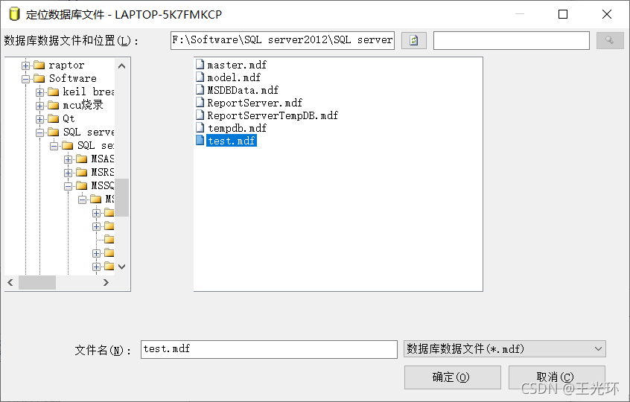Click the Qt folder icon

click(x=53, y=118)
